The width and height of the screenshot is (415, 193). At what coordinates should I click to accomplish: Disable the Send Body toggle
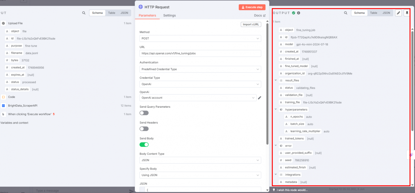(x=144, y=144)
